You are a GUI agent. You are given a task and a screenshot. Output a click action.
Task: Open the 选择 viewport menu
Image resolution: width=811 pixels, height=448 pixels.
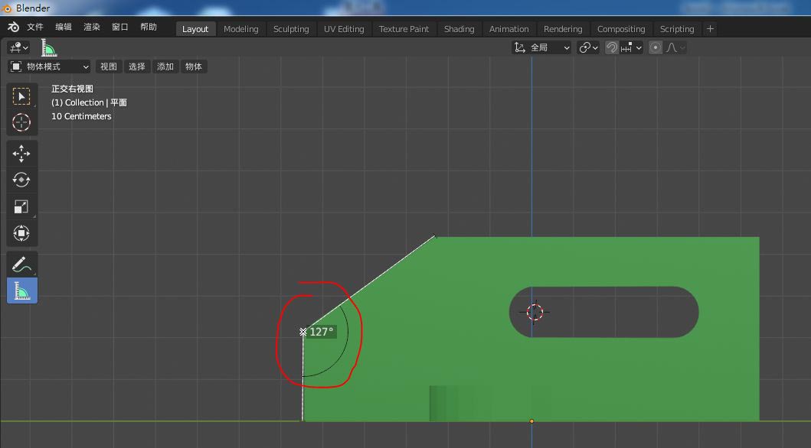(x=137, y=67)
